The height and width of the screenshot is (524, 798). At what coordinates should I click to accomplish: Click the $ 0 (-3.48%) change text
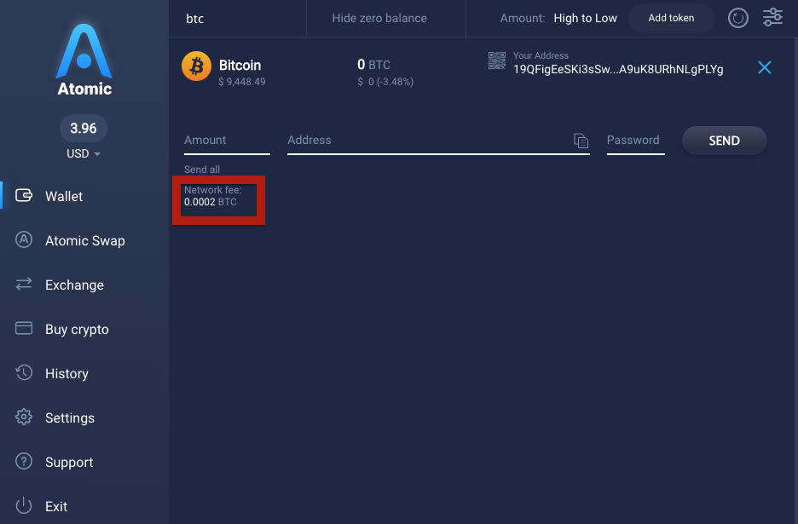point(385,82)
